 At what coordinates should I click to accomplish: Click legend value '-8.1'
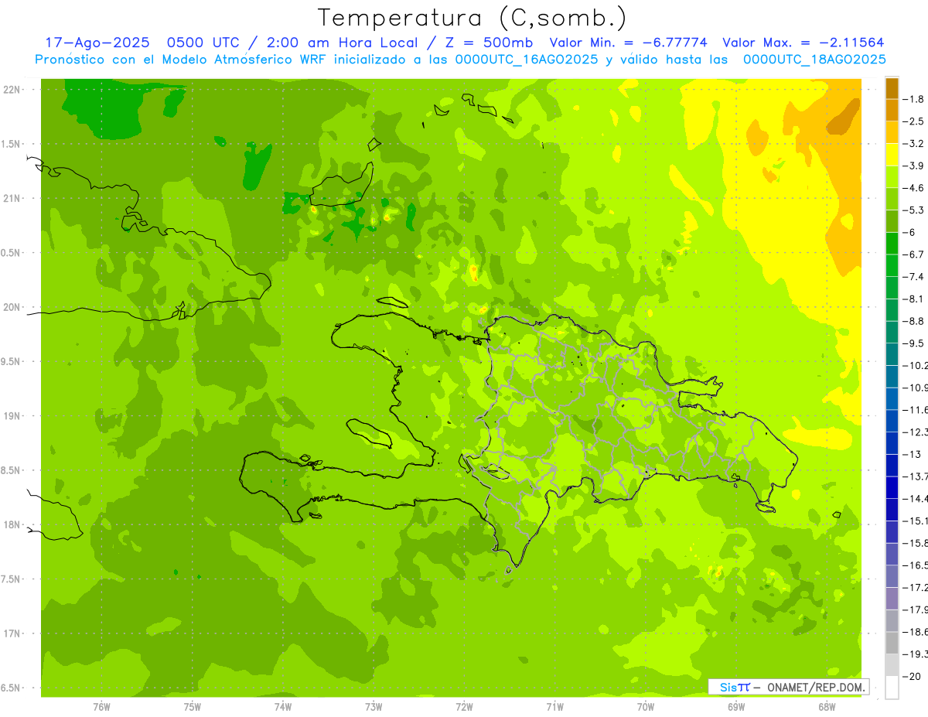tap(915, 299)
